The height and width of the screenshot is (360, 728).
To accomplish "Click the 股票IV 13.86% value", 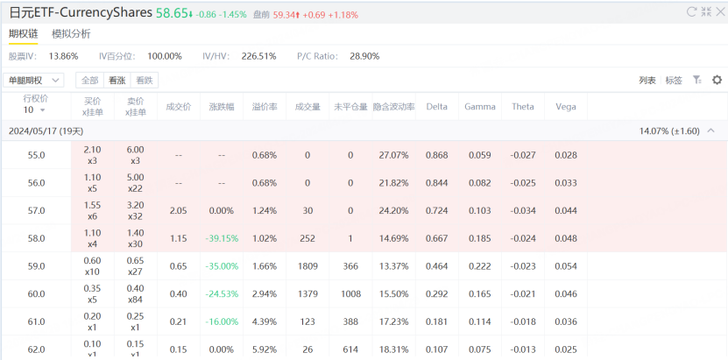I will pos(63,57).
